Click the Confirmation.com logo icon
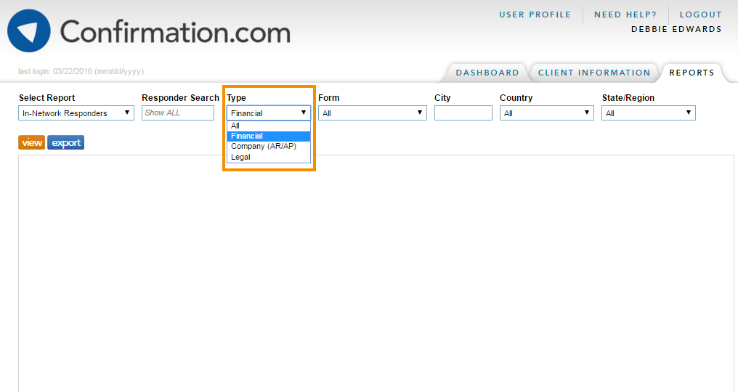Image resolution: width=738 pixels, height=392 pixels. click(29, 31)
